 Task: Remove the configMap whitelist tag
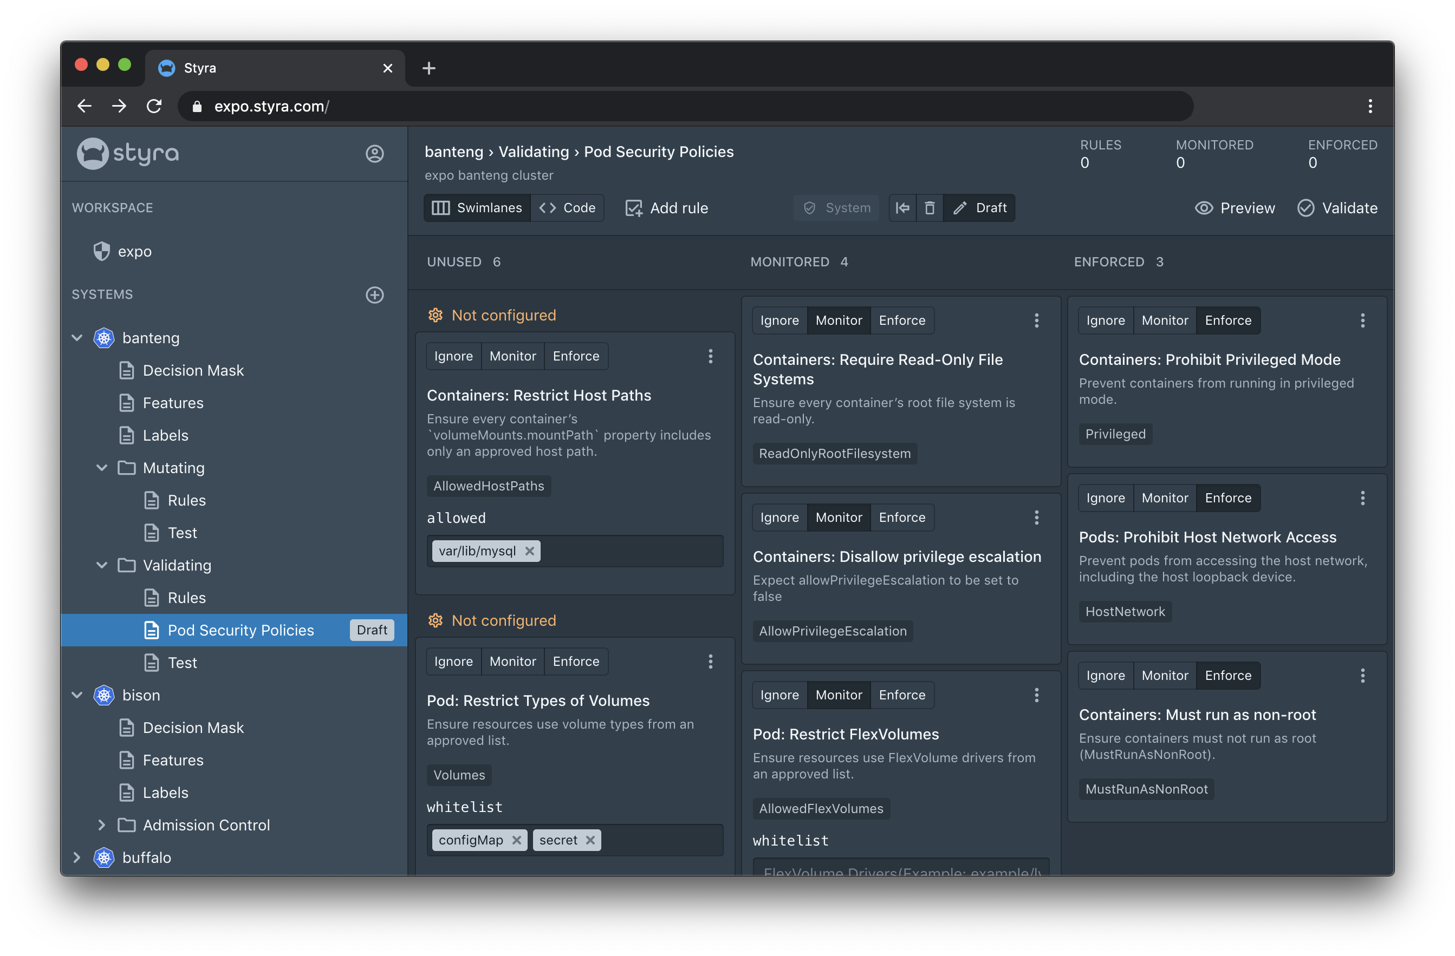(x=517, y=840)
